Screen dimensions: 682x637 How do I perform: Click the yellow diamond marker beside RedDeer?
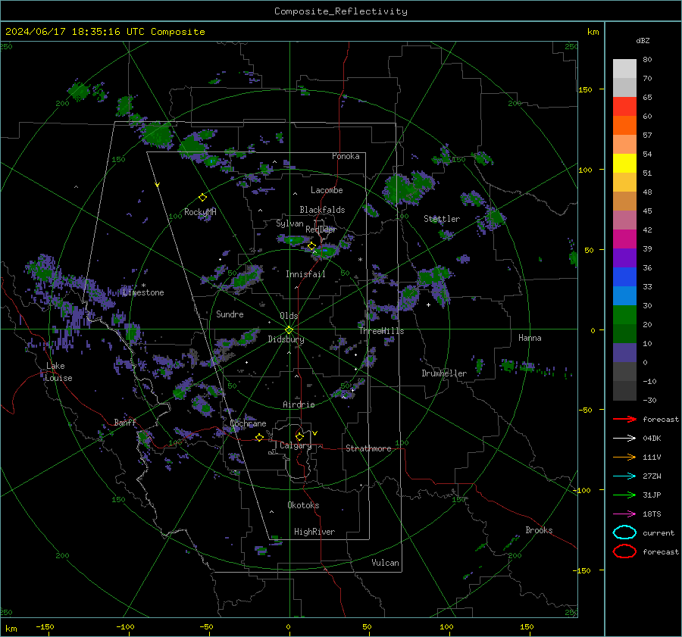(311, 246)
